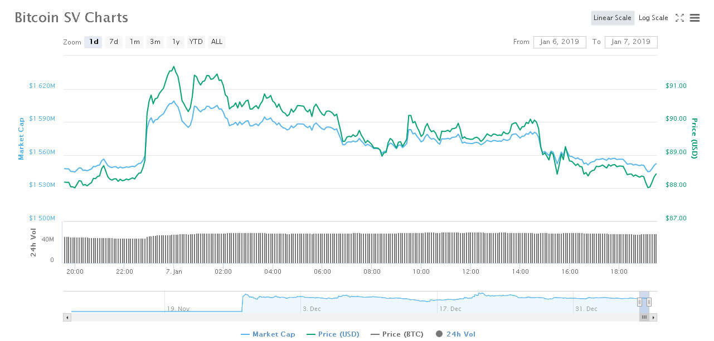Open fullscreen chart view icon
This screenshot has width=714, height=341.
click(x=679, y=18)
